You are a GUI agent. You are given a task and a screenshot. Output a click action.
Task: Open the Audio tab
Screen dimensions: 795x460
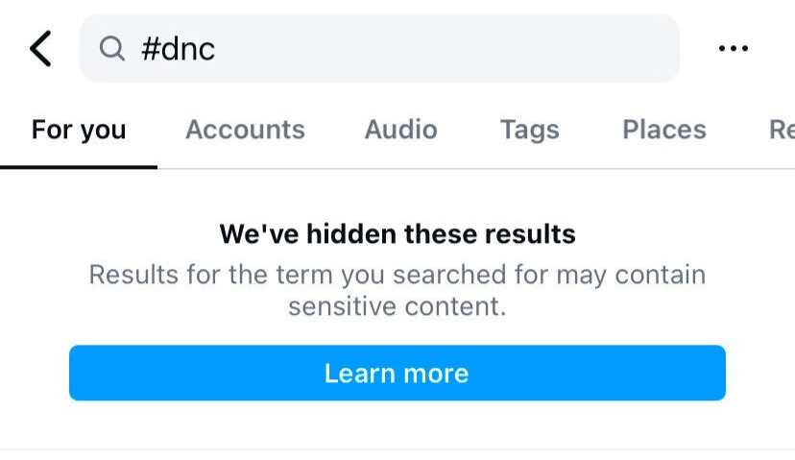400,130
